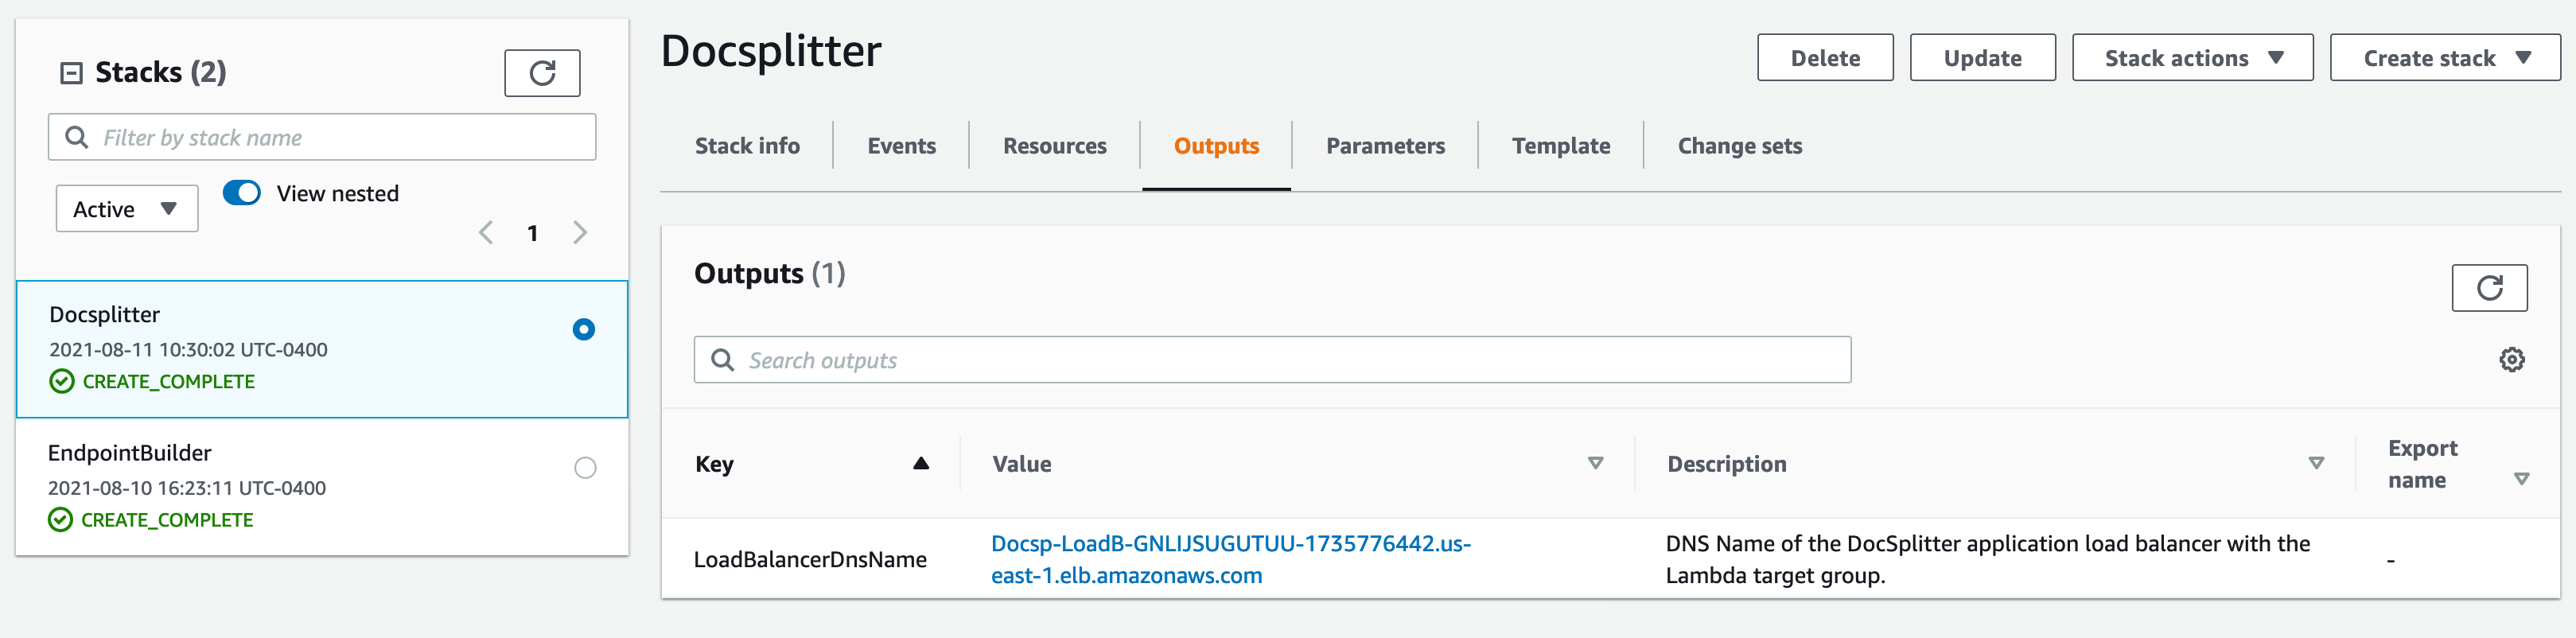Click the page number 1 indicator
The height and width of the screenshot is (638, 2576).
coord(533,233)
